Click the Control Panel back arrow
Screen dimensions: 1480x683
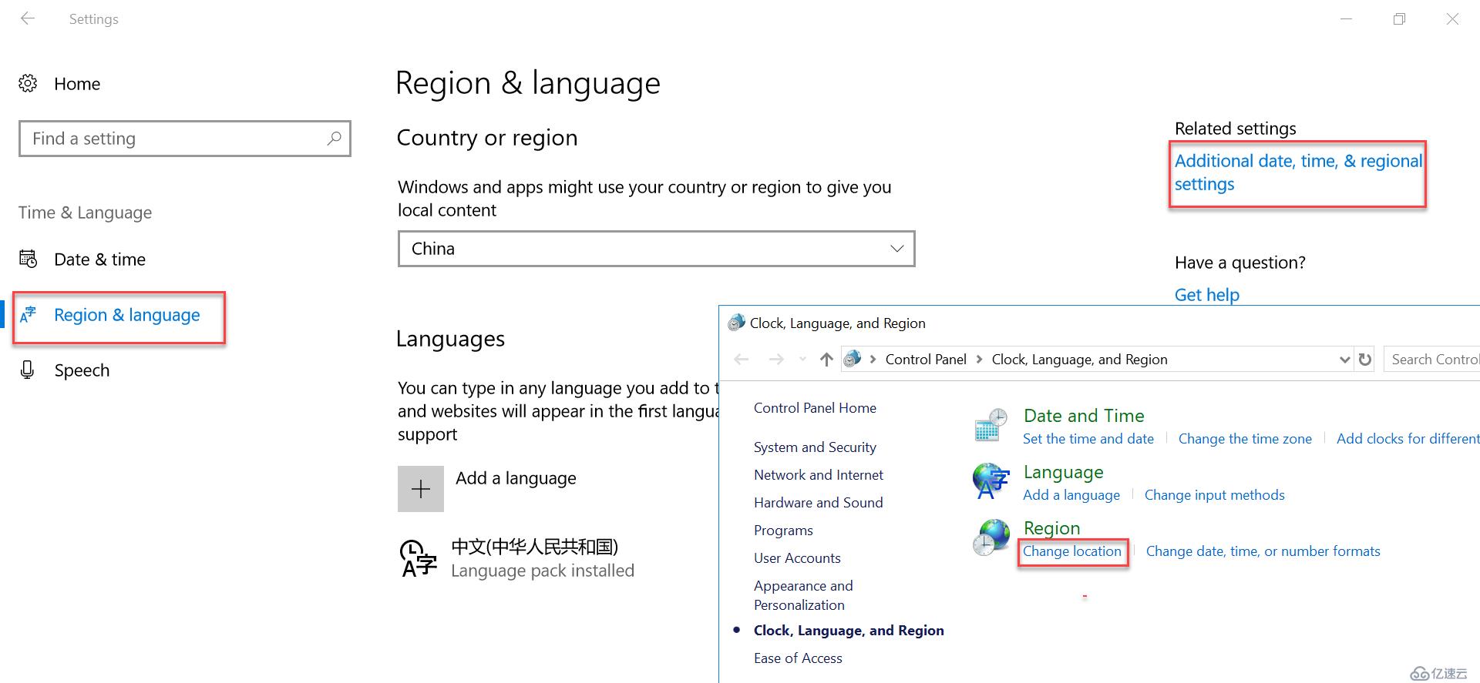tap(742, 360)
